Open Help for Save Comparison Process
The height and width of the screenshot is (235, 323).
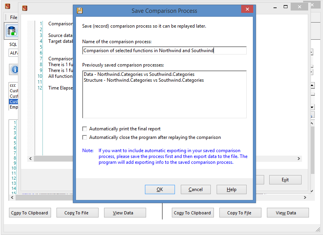[x=231, y=189]
